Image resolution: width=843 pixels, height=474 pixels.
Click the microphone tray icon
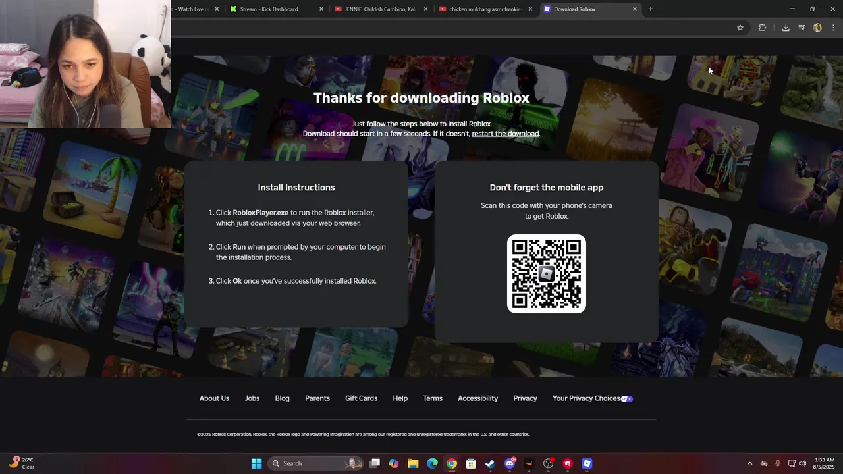click(x=778, y=463)
